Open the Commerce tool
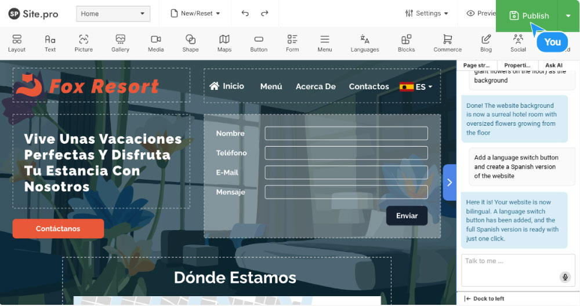The height and width of the screenshot is (306, 580). (447, 43)
